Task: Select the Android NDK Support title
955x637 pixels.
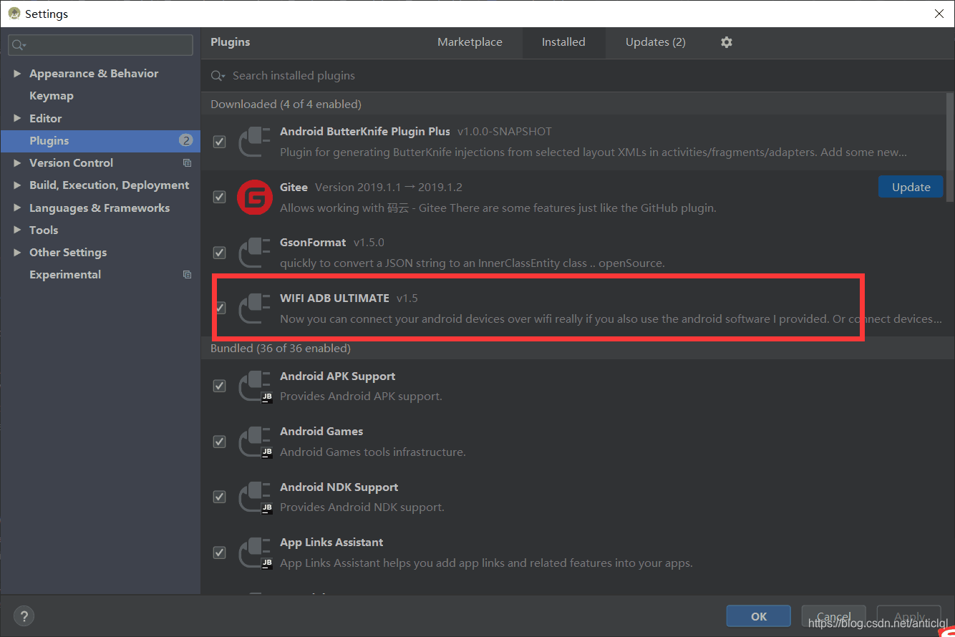Action: point(339,487)
